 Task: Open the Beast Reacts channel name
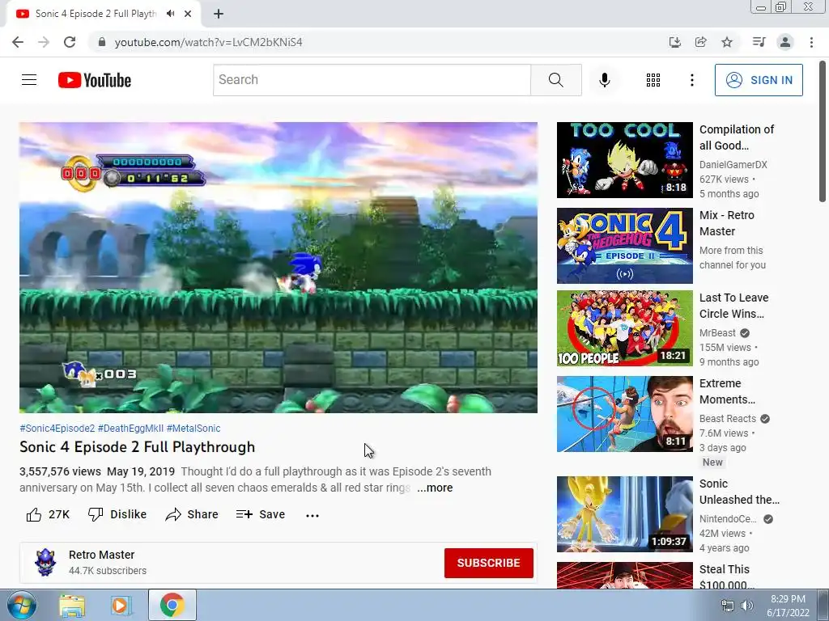[728, 419]
